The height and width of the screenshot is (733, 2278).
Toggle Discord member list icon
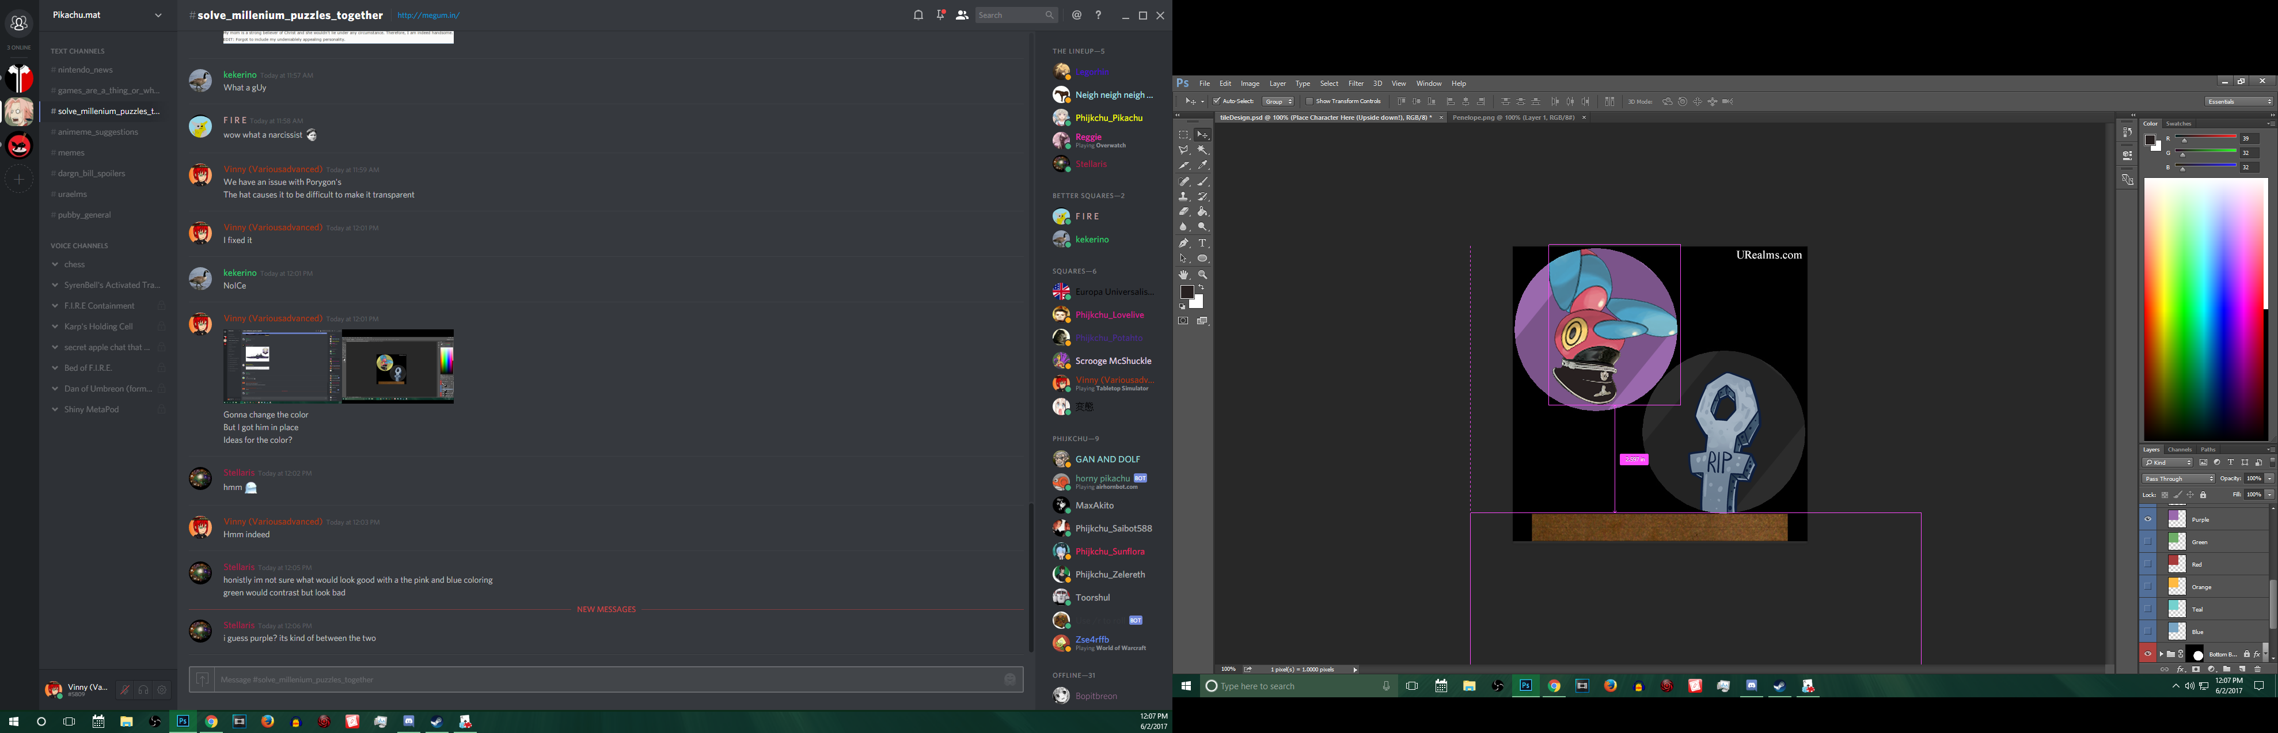pos(962,15)
